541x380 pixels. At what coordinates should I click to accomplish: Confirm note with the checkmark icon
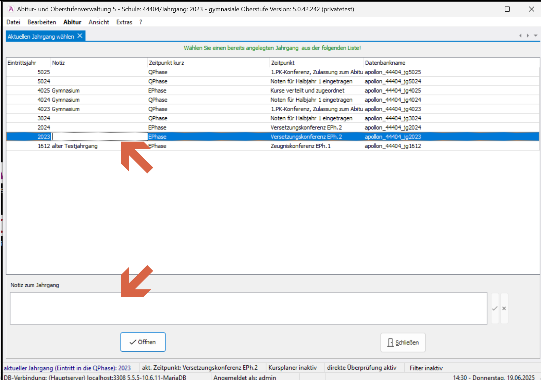(495, 309)
